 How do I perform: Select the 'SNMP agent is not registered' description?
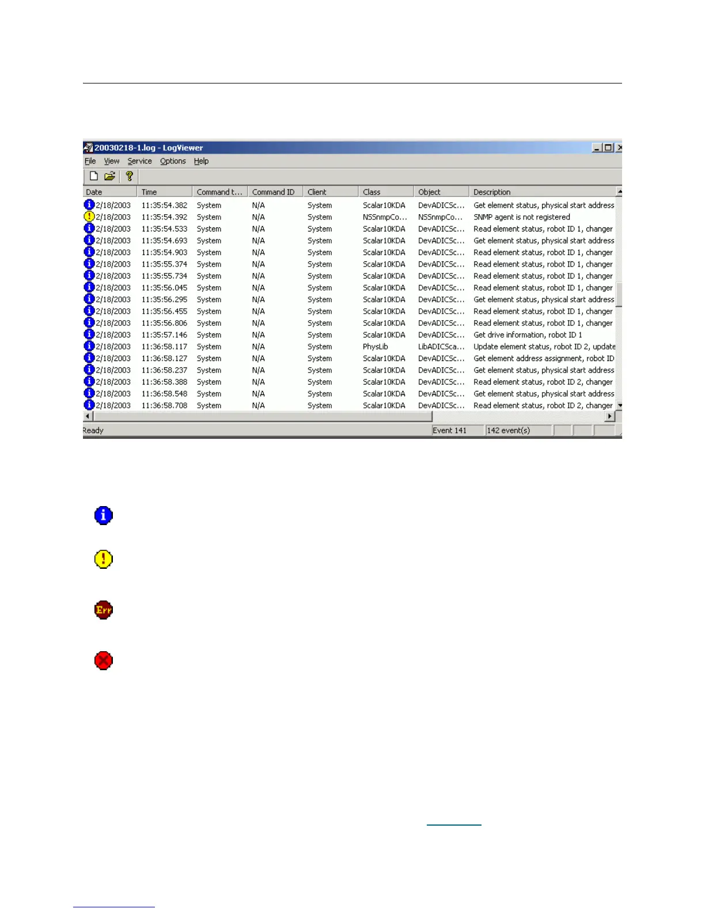point(522,217)
